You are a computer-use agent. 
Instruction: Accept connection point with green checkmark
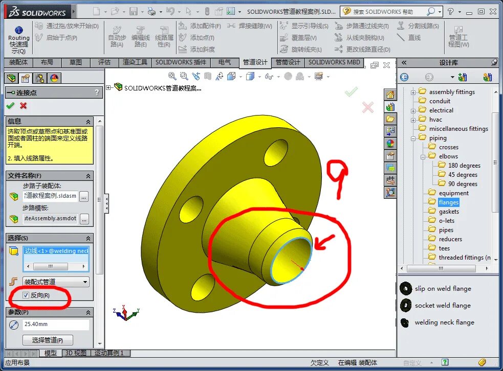pos(11,105)
